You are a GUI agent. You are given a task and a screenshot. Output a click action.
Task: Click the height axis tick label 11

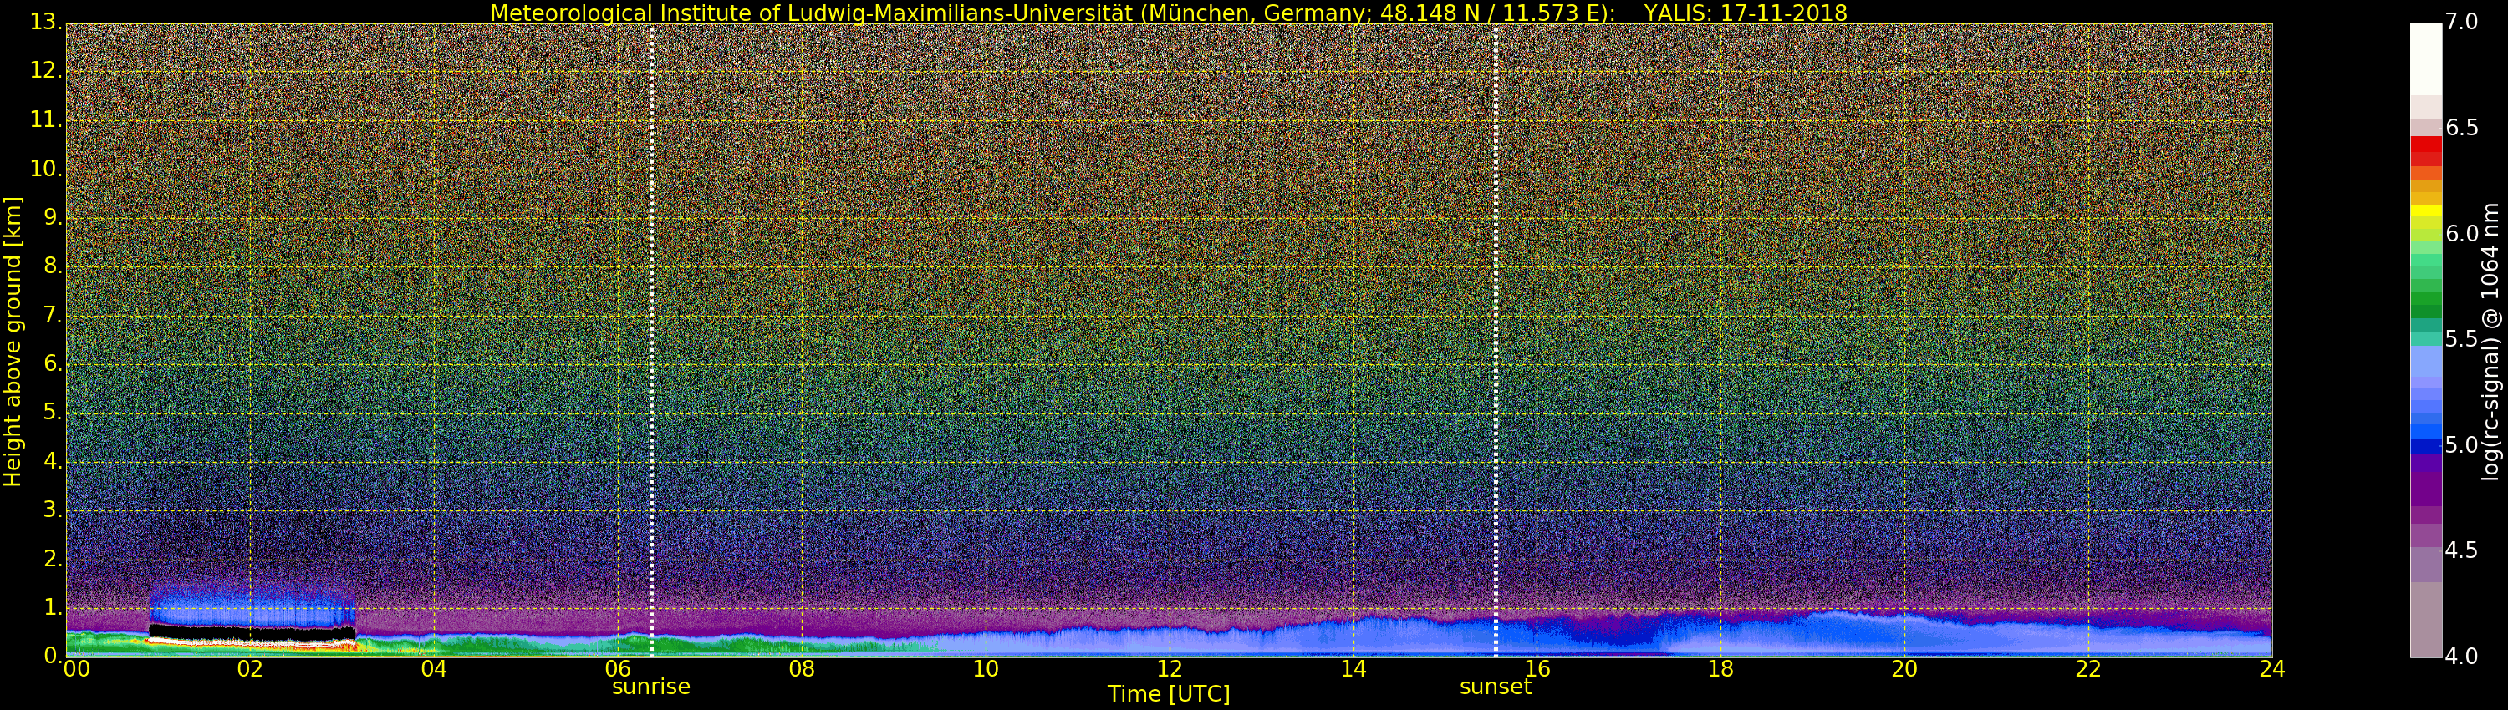click(46, 119)
